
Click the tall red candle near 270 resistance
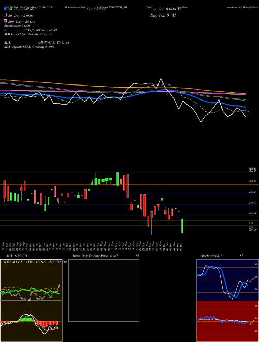pos(128,186)
